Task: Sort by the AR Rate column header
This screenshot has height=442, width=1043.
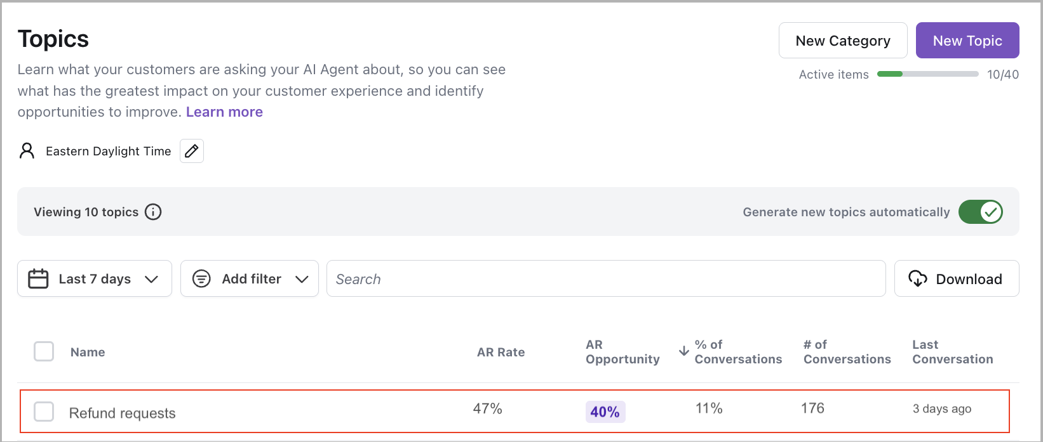Action: [501, 352]
